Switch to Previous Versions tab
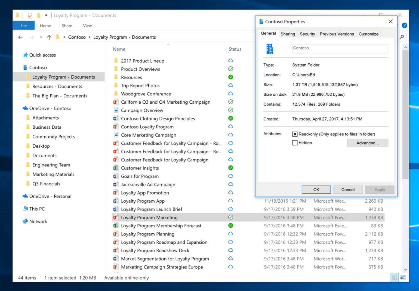419x291 pixels. [x=337, y=34]
